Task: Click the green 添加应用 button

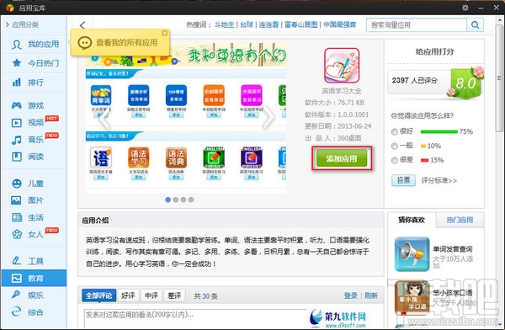Action: tap(342, 158)
